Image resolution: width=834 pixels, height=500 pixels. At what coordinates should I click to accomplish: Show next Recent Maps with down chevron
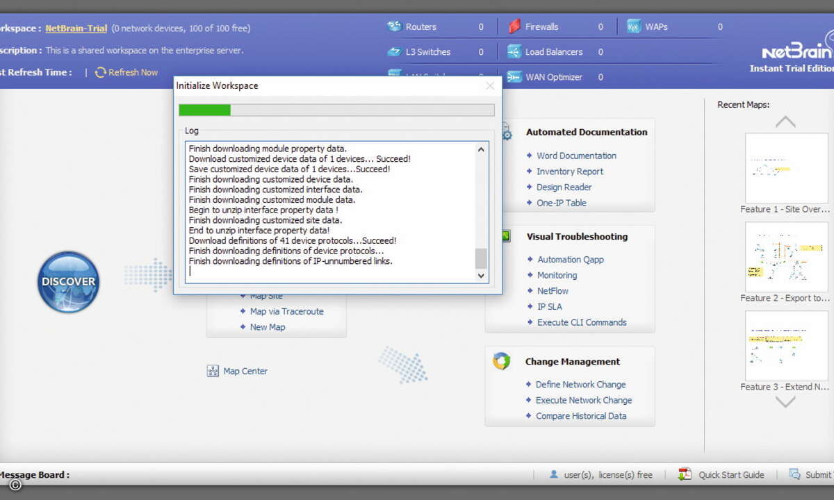pyautogui.click(x=785, y=401)
